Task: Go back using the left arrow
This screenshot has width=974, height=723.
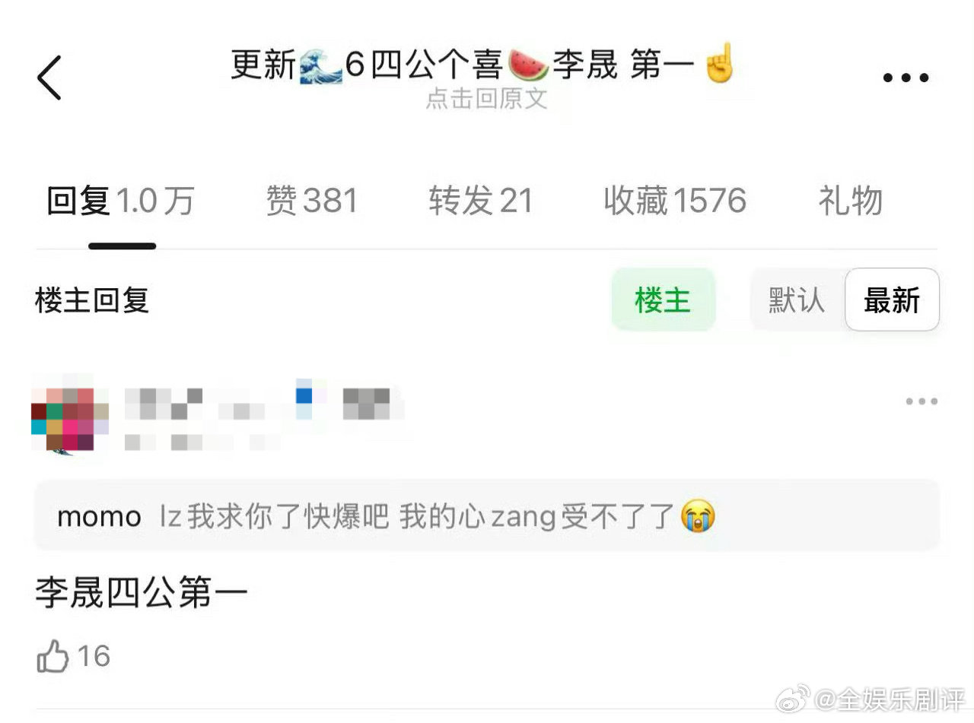Action: 49,78
